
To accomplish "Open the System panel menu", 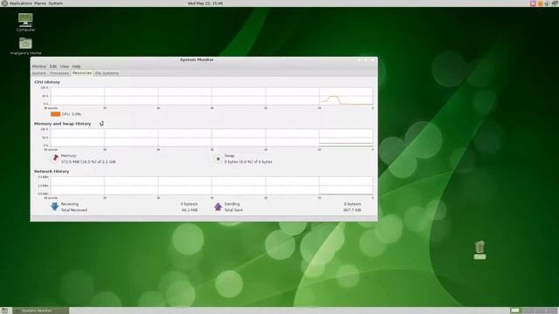I will pos(56,3).
